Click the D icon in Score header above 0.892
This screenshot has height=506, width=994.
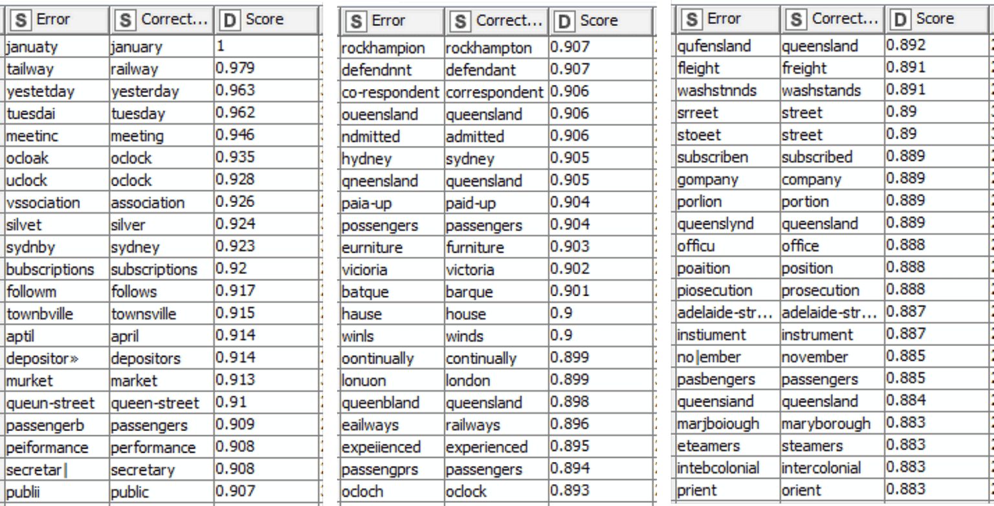click(x=901, y=19)
